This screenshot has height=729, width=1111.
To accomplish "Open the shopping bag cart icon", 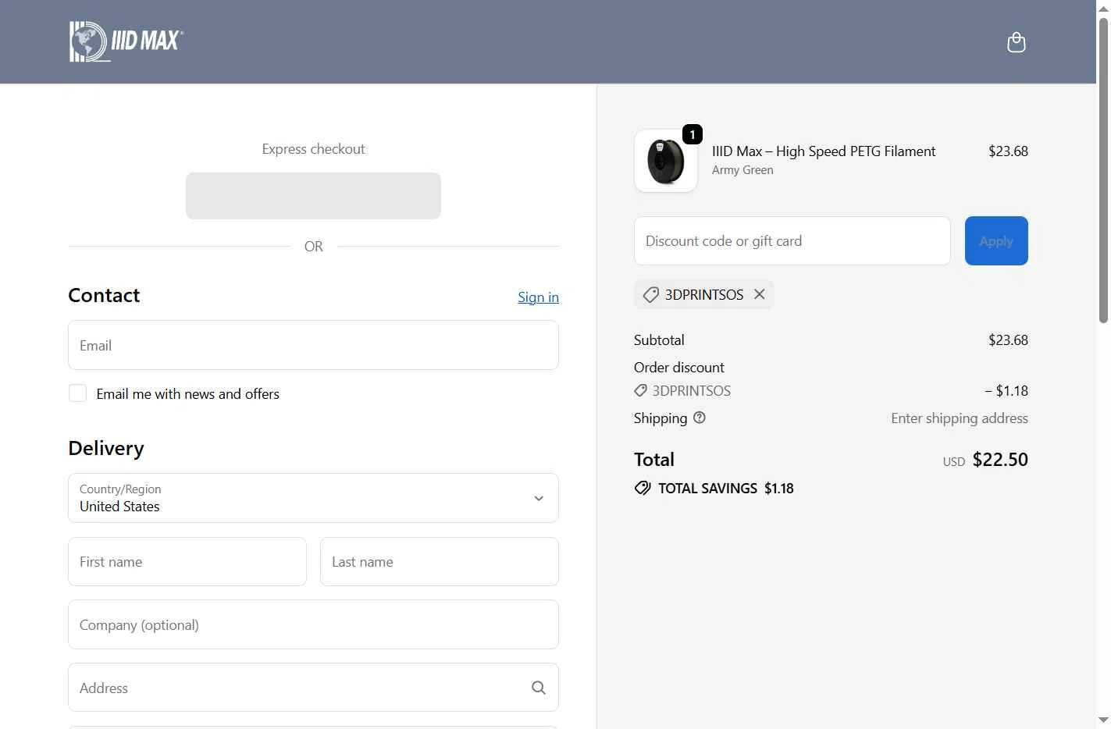I will [1016, 42].
